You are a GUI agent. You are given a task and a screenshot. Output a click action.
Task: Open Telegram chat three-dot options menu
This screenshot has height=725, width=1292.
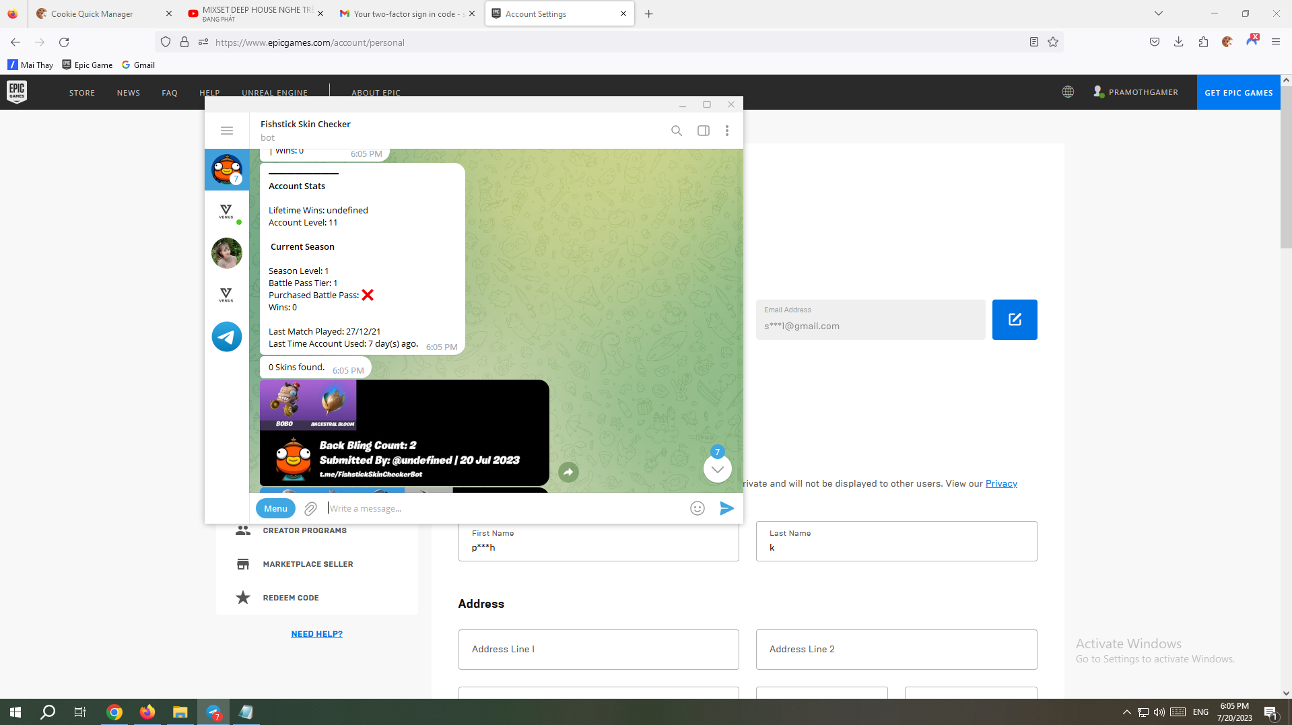tap(727, 131)
